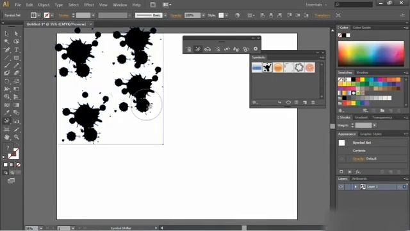This screenshot has width=410, height=231.
Task: Click Break Link to Symbol icon
Action: 288,103
